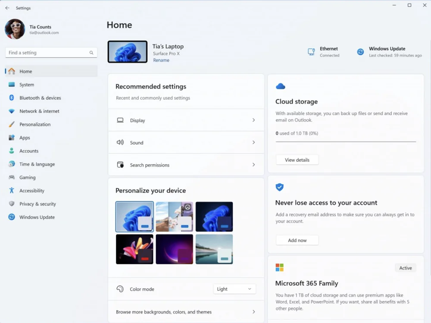Screen dimensions: 431x323
Task: Click the Bluetooth icon in sidebar
Action: [12, 97]
